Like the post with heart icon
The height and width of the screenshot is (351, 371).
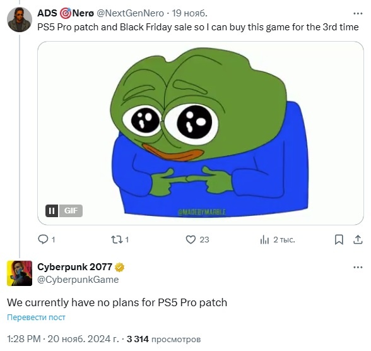coord(191,239)
